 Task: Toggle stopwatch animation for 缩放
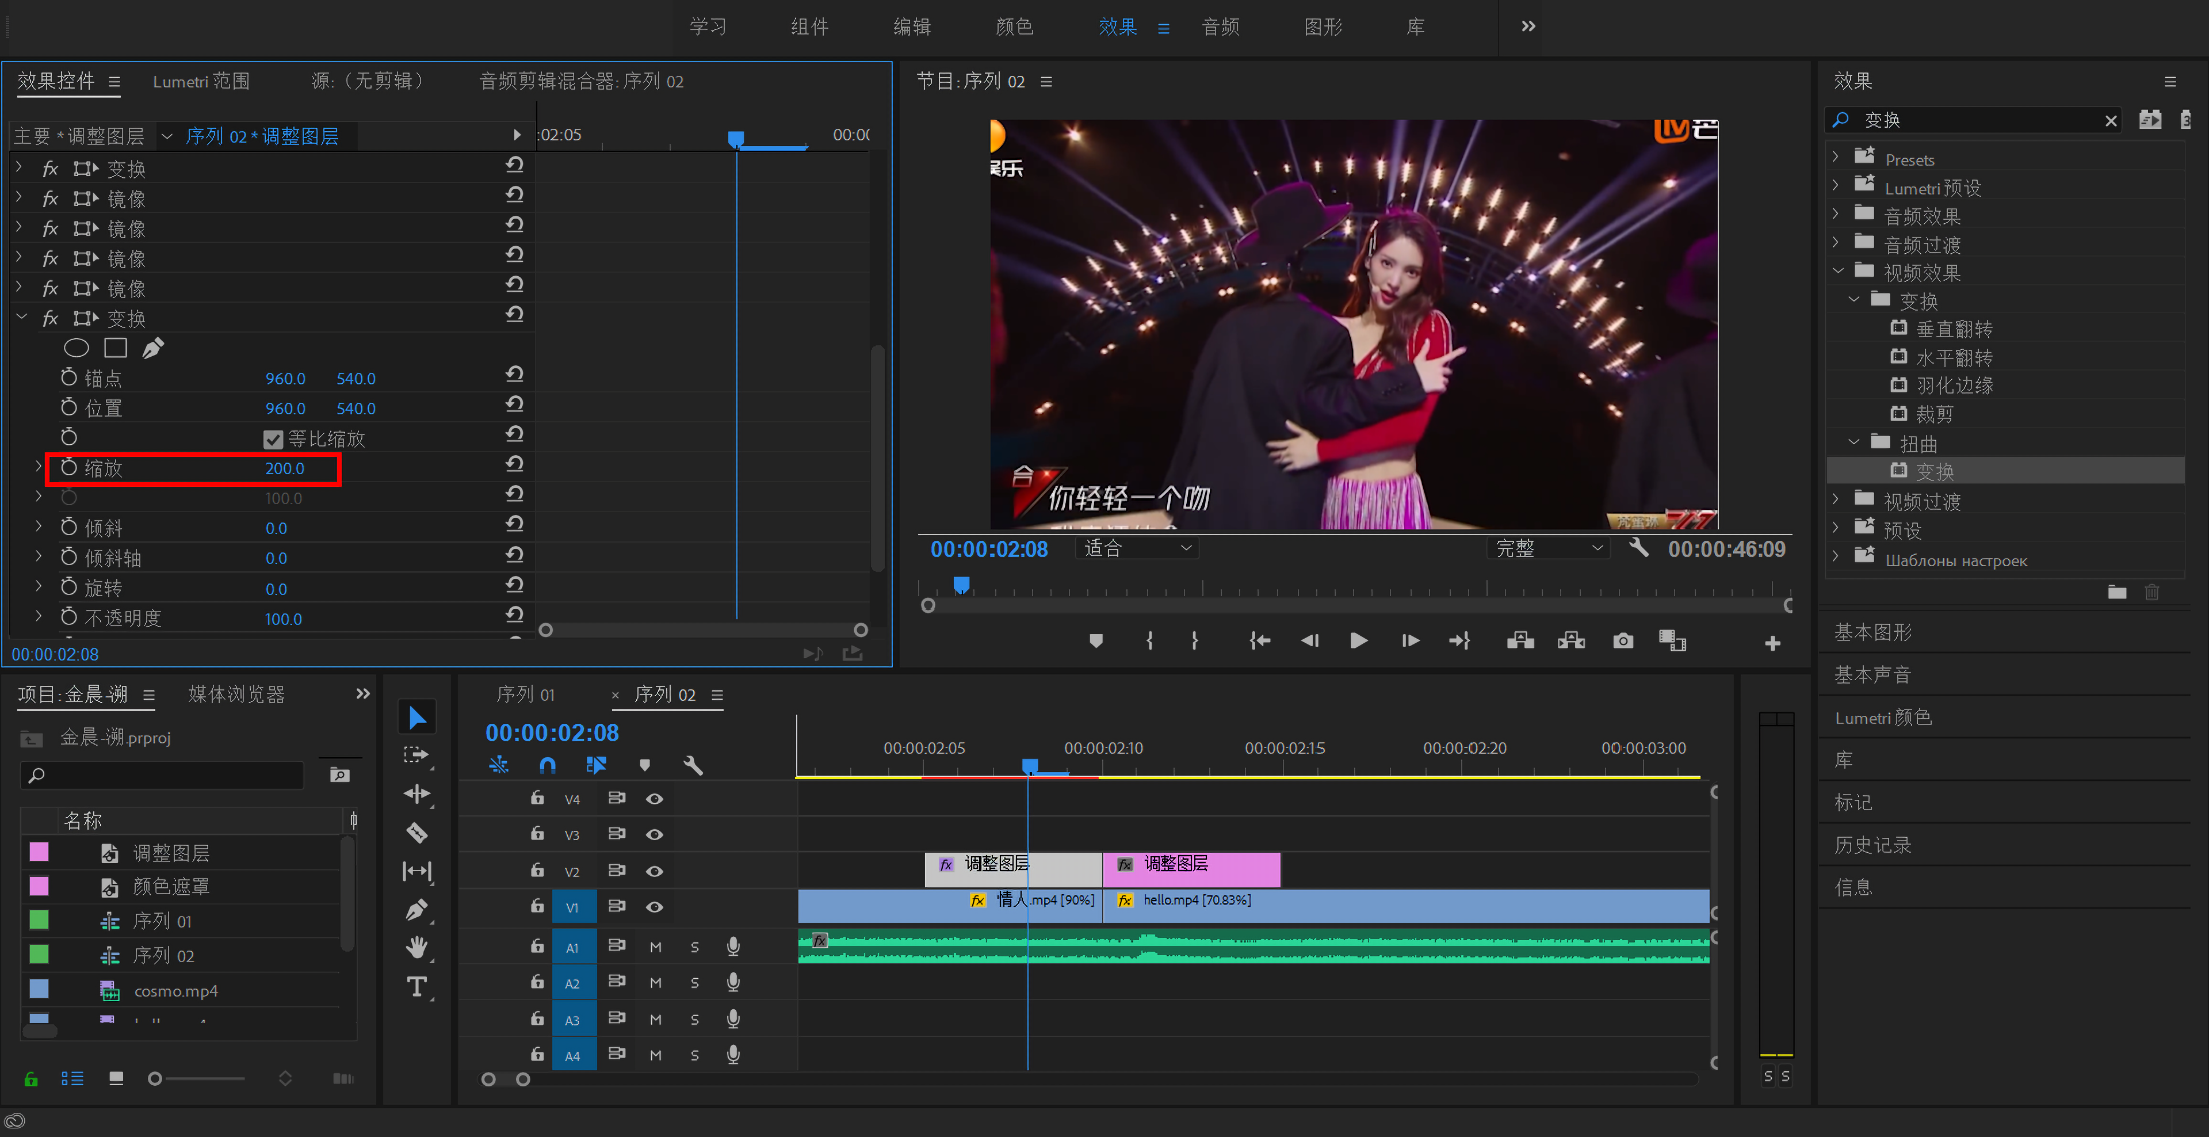[70, 467]
